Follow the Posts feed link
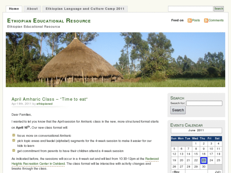This screenshot has width=231, height=173. [x=196, y=20]
